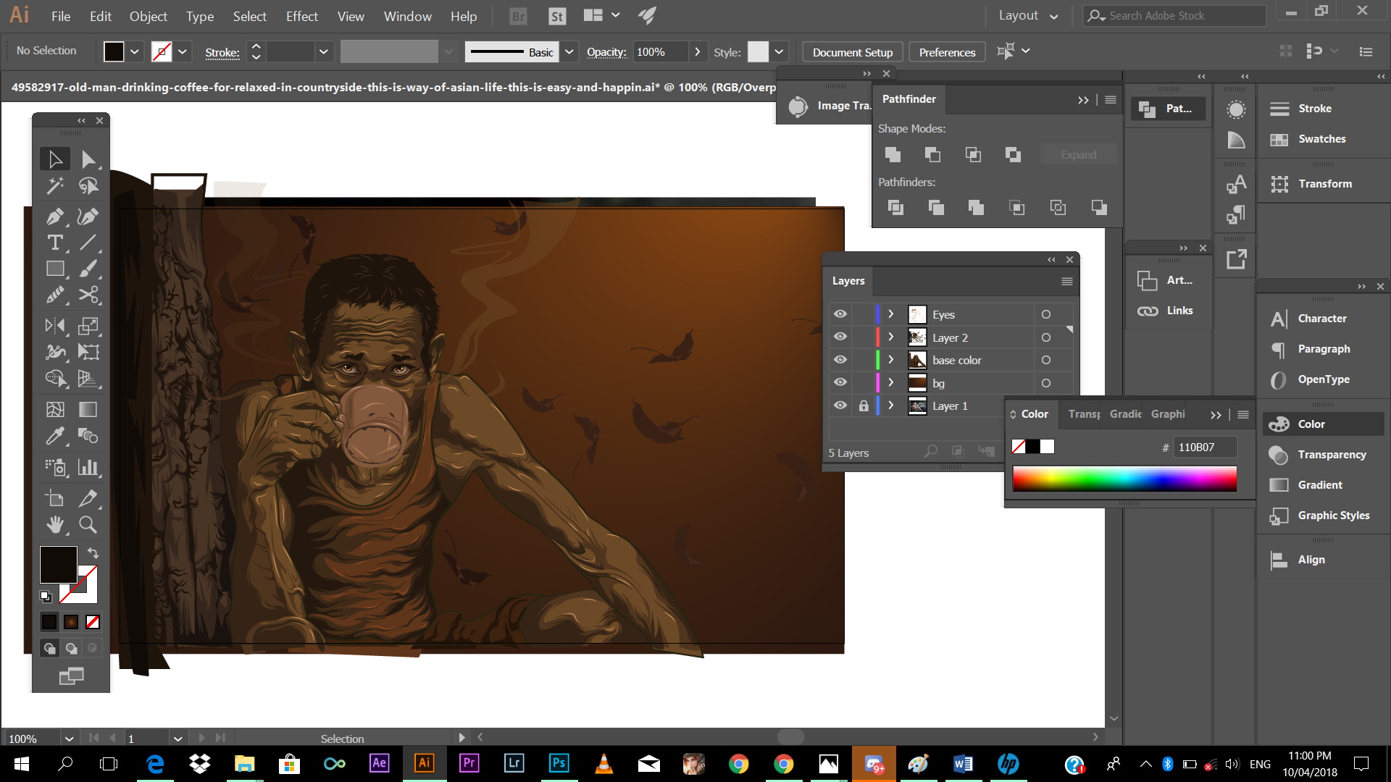Select the white swatch in Color panel
The width and height of the screenshot is (1391, 782).
pyautogui.click(x=1048, y=447)
